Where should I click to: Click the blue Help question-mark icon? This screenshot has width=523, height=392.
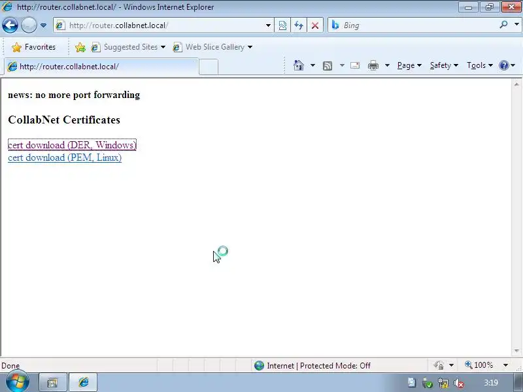point(503,65)
